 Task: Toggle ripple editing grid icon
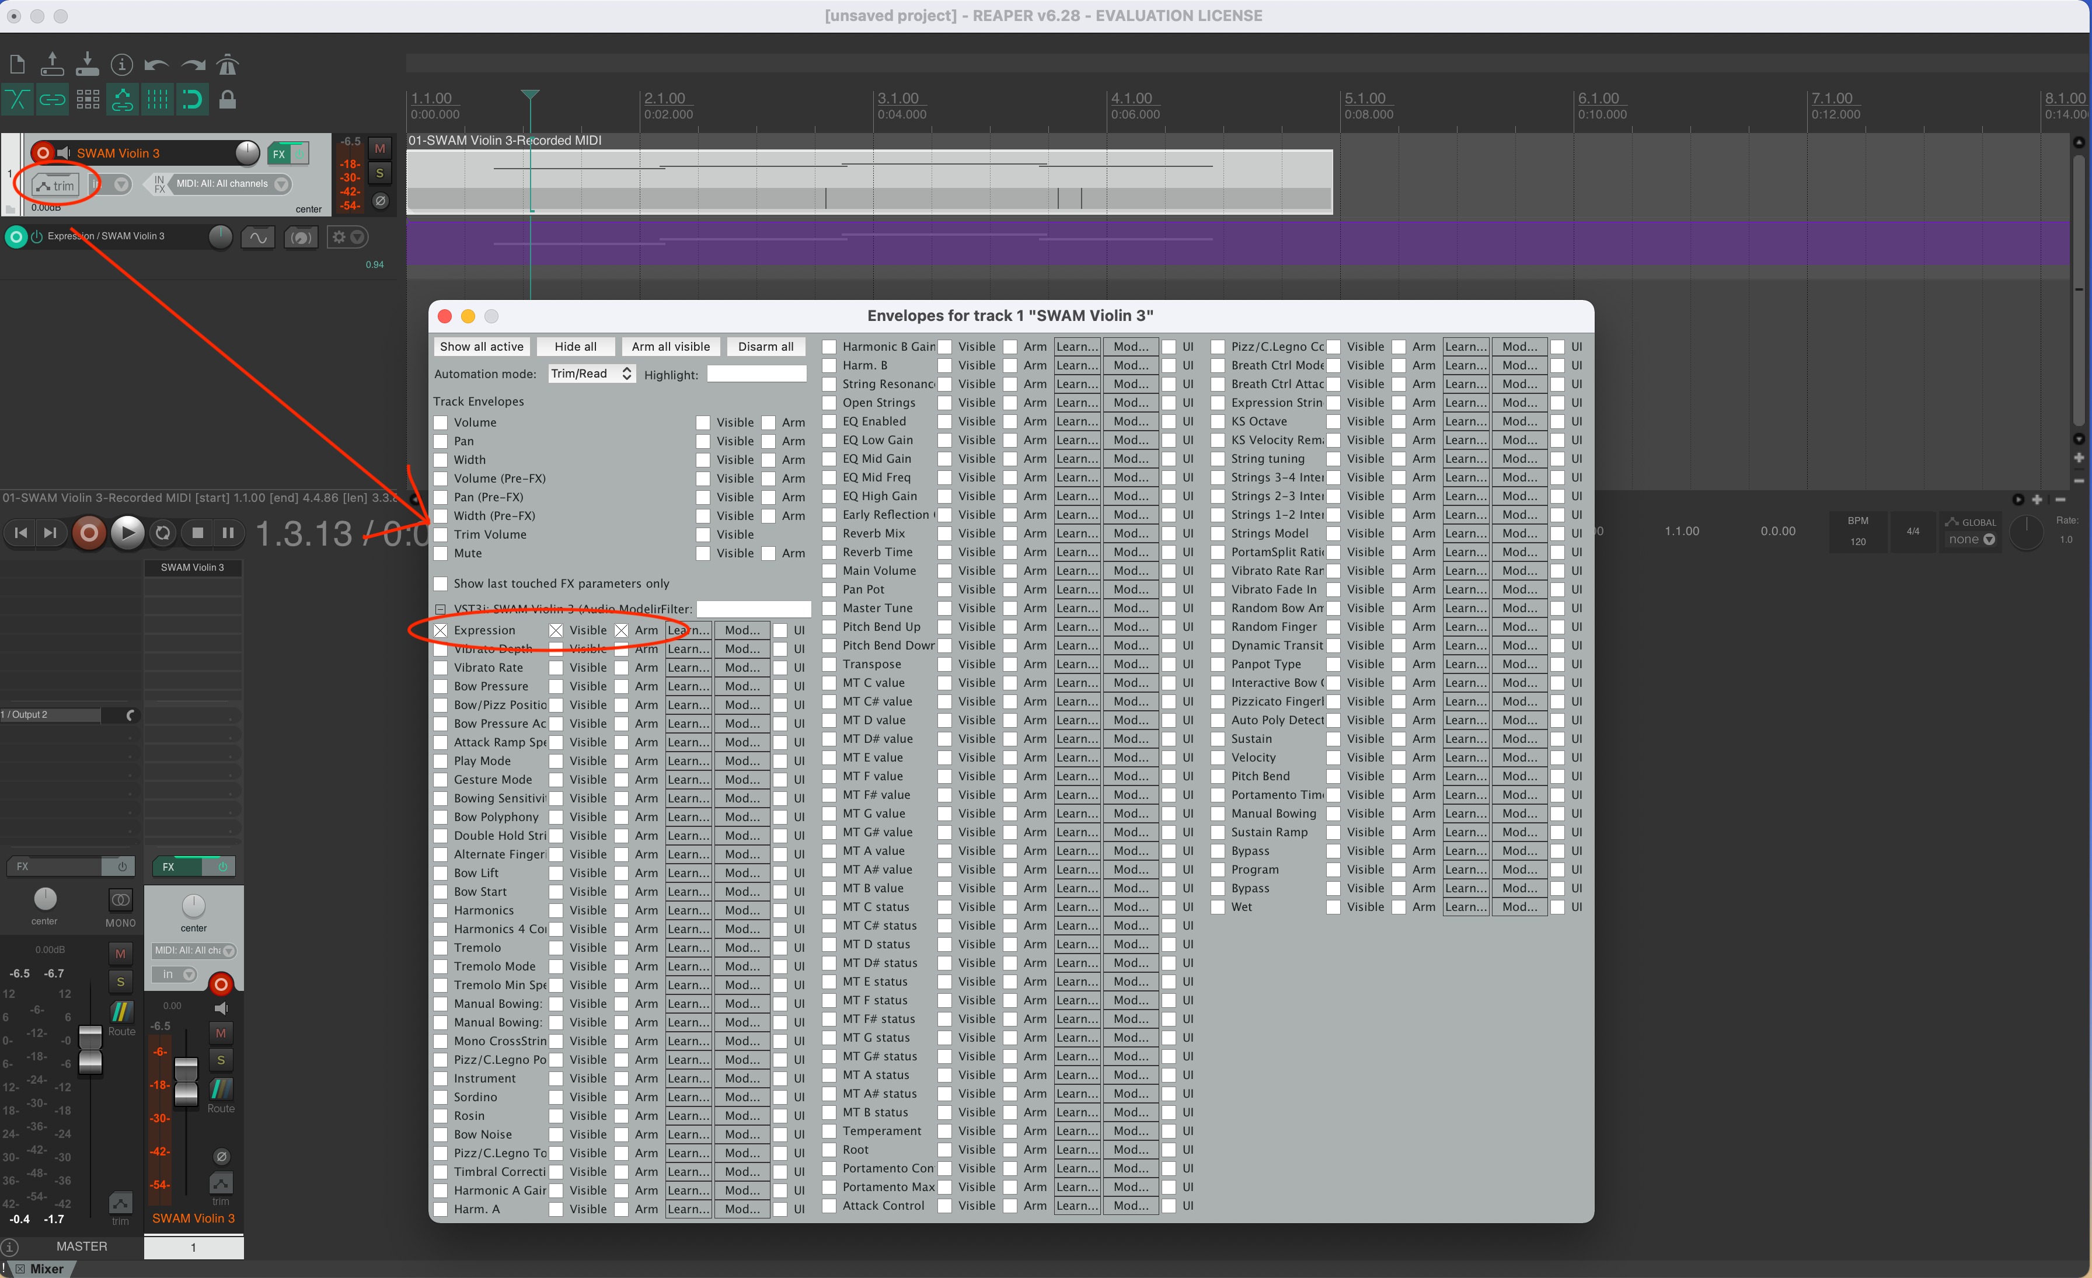(88, 100)
